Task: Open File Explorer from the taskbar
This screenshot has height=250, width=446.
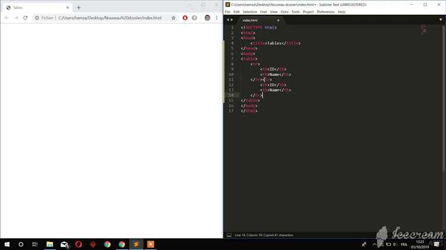Action: (50, 244)
